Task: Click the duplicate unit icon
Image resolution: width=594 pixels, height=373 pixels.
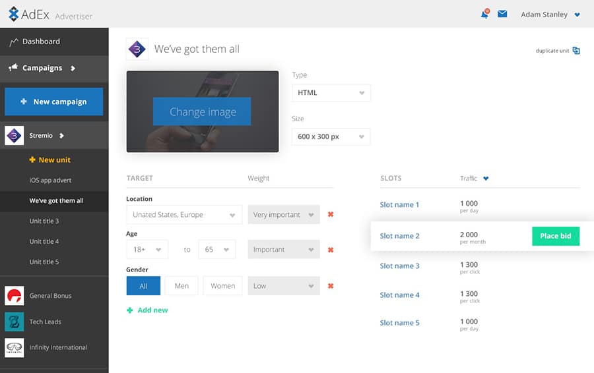Action: click(x=576, y=51)
